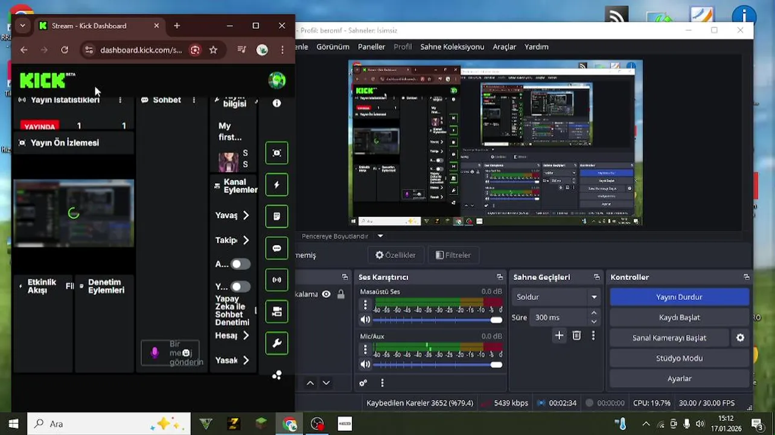Click the document note icon in Kick sidebar
Viewport: 775px width, 435px height.
tap(277, 216)
